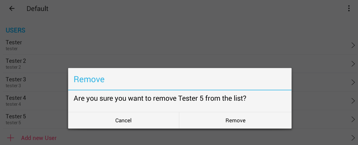Click the Remove dialog title text

[89, 79]
